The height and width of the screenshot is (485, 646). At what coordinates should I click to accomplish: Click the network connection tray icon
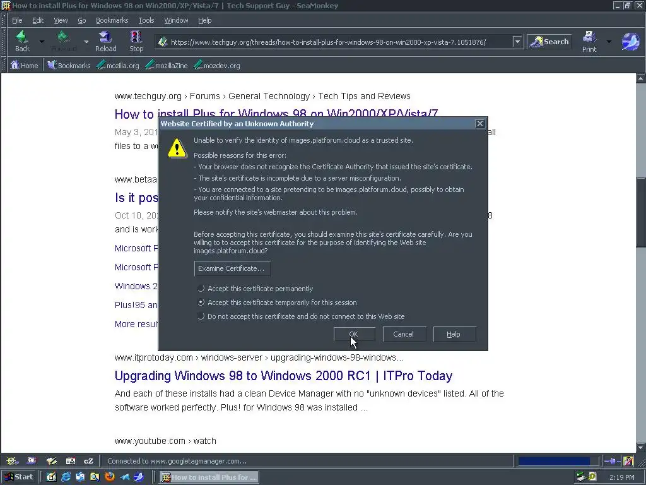pyautogui.click(x=581, y=477)
